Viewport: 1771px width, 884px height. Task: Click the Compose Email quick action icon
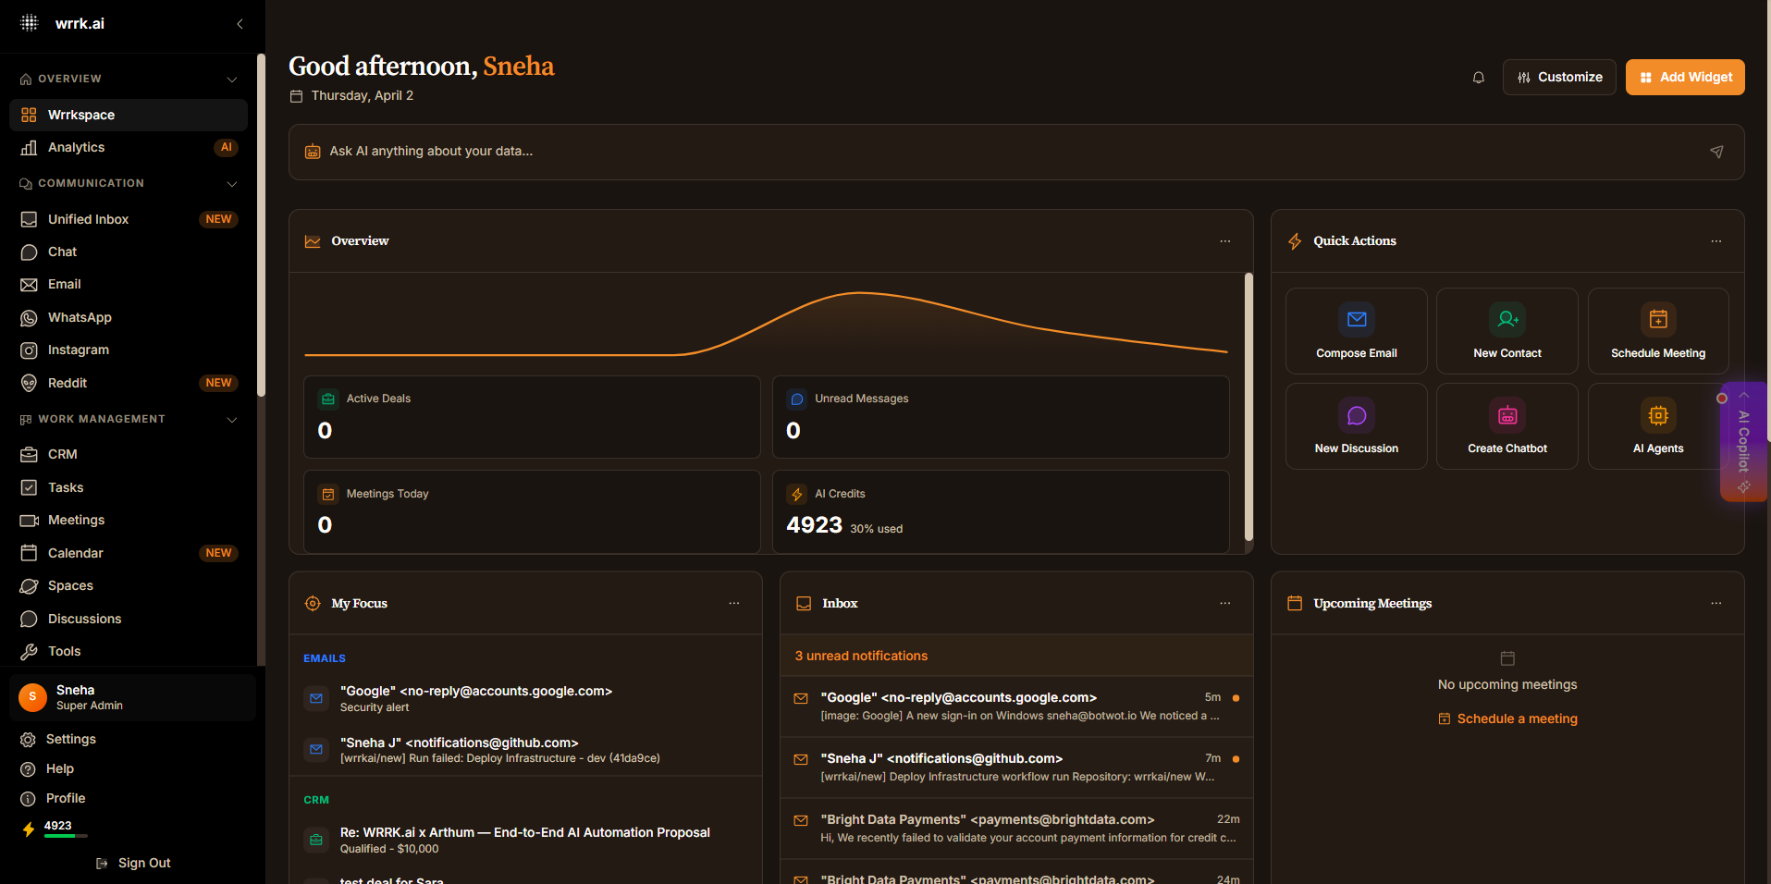click(1357, 320)
